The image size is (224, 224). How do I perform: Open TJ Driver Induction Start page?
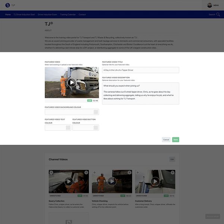[x=24, y=15]
